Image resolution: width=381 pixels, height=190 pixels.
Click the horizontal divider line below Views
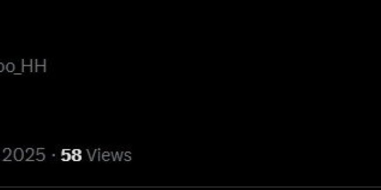(190, 187)
